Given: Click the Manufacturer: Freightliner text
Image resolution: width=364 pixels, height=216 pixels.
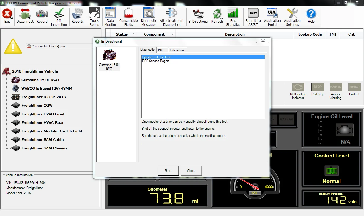Looking at the screenshot, I should click(x=24, y=188).
